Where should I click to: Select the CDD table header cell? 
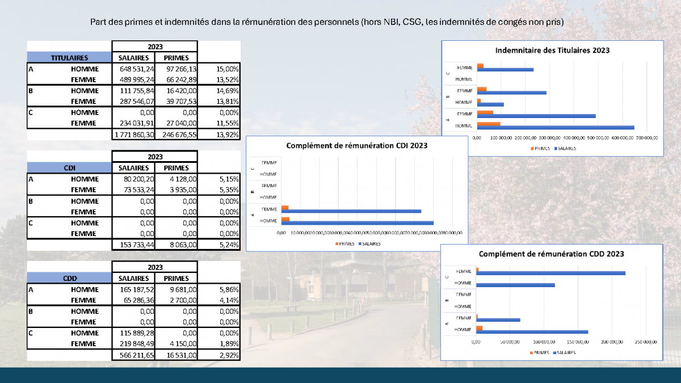pos(69,279)
